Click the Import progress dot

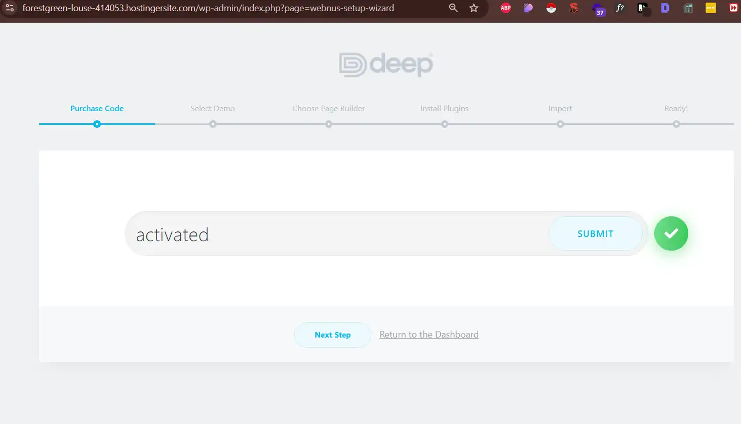click(x=560, y=124)
